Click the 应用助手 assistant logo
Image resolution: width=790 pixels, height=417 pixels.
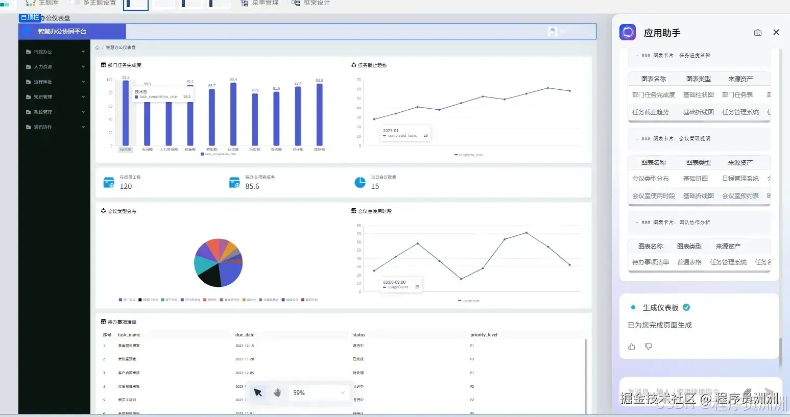[628, 32]
